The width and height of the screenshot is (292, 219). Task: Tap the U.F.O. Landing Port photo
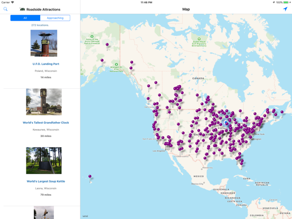pyautogui.click(x=44, y=43)
